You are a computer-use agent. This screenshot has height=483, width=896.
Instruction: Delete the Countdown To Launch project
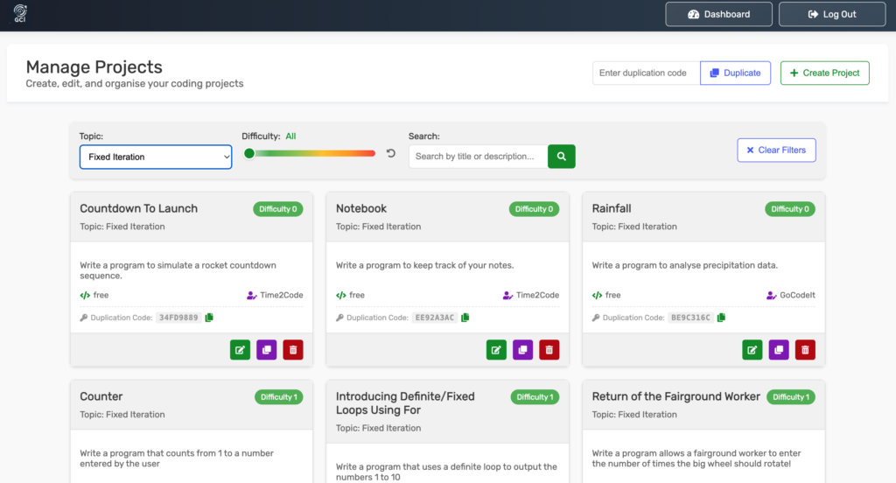point(293,350)
